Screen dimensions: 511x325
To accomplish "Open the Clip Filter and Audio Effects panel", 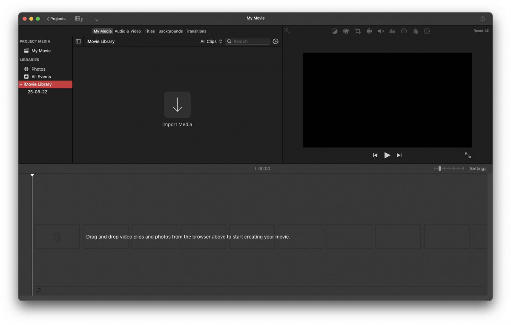I will [x=415, y=31].
